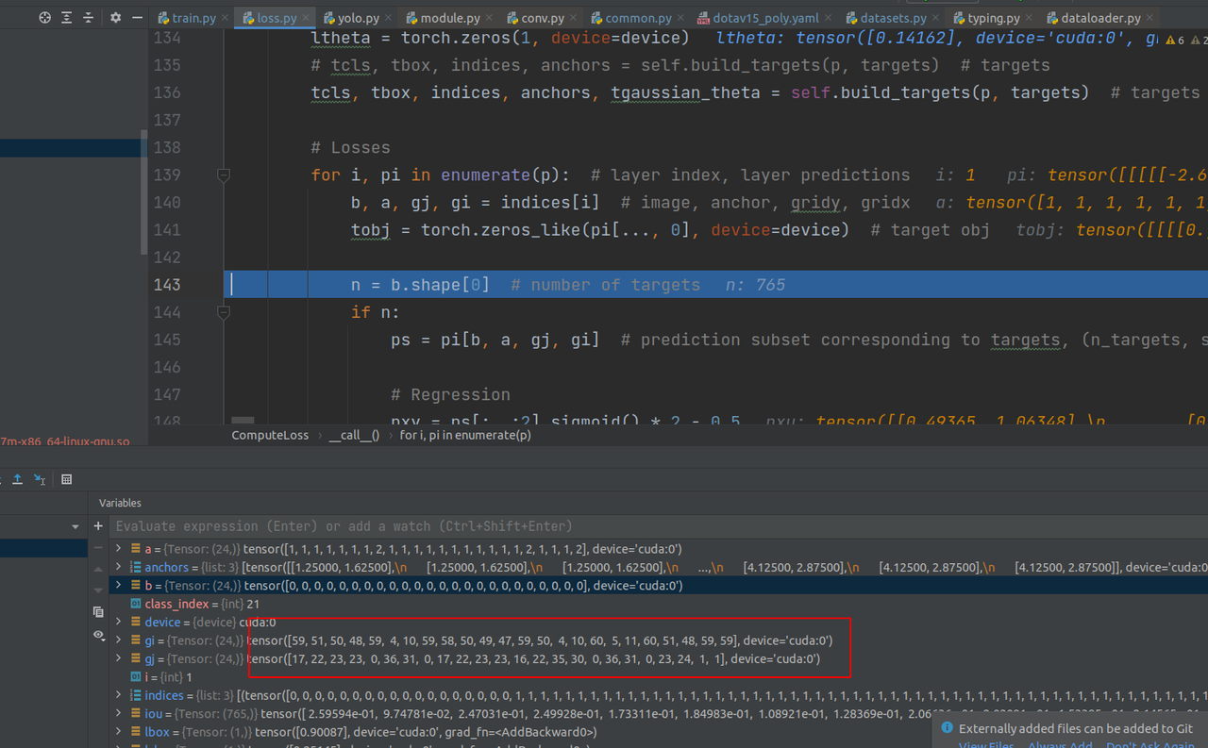Viewport: 1208px width, 748px height.
Task: Close the conv.py tab
Action: click(x=574, y=18)
